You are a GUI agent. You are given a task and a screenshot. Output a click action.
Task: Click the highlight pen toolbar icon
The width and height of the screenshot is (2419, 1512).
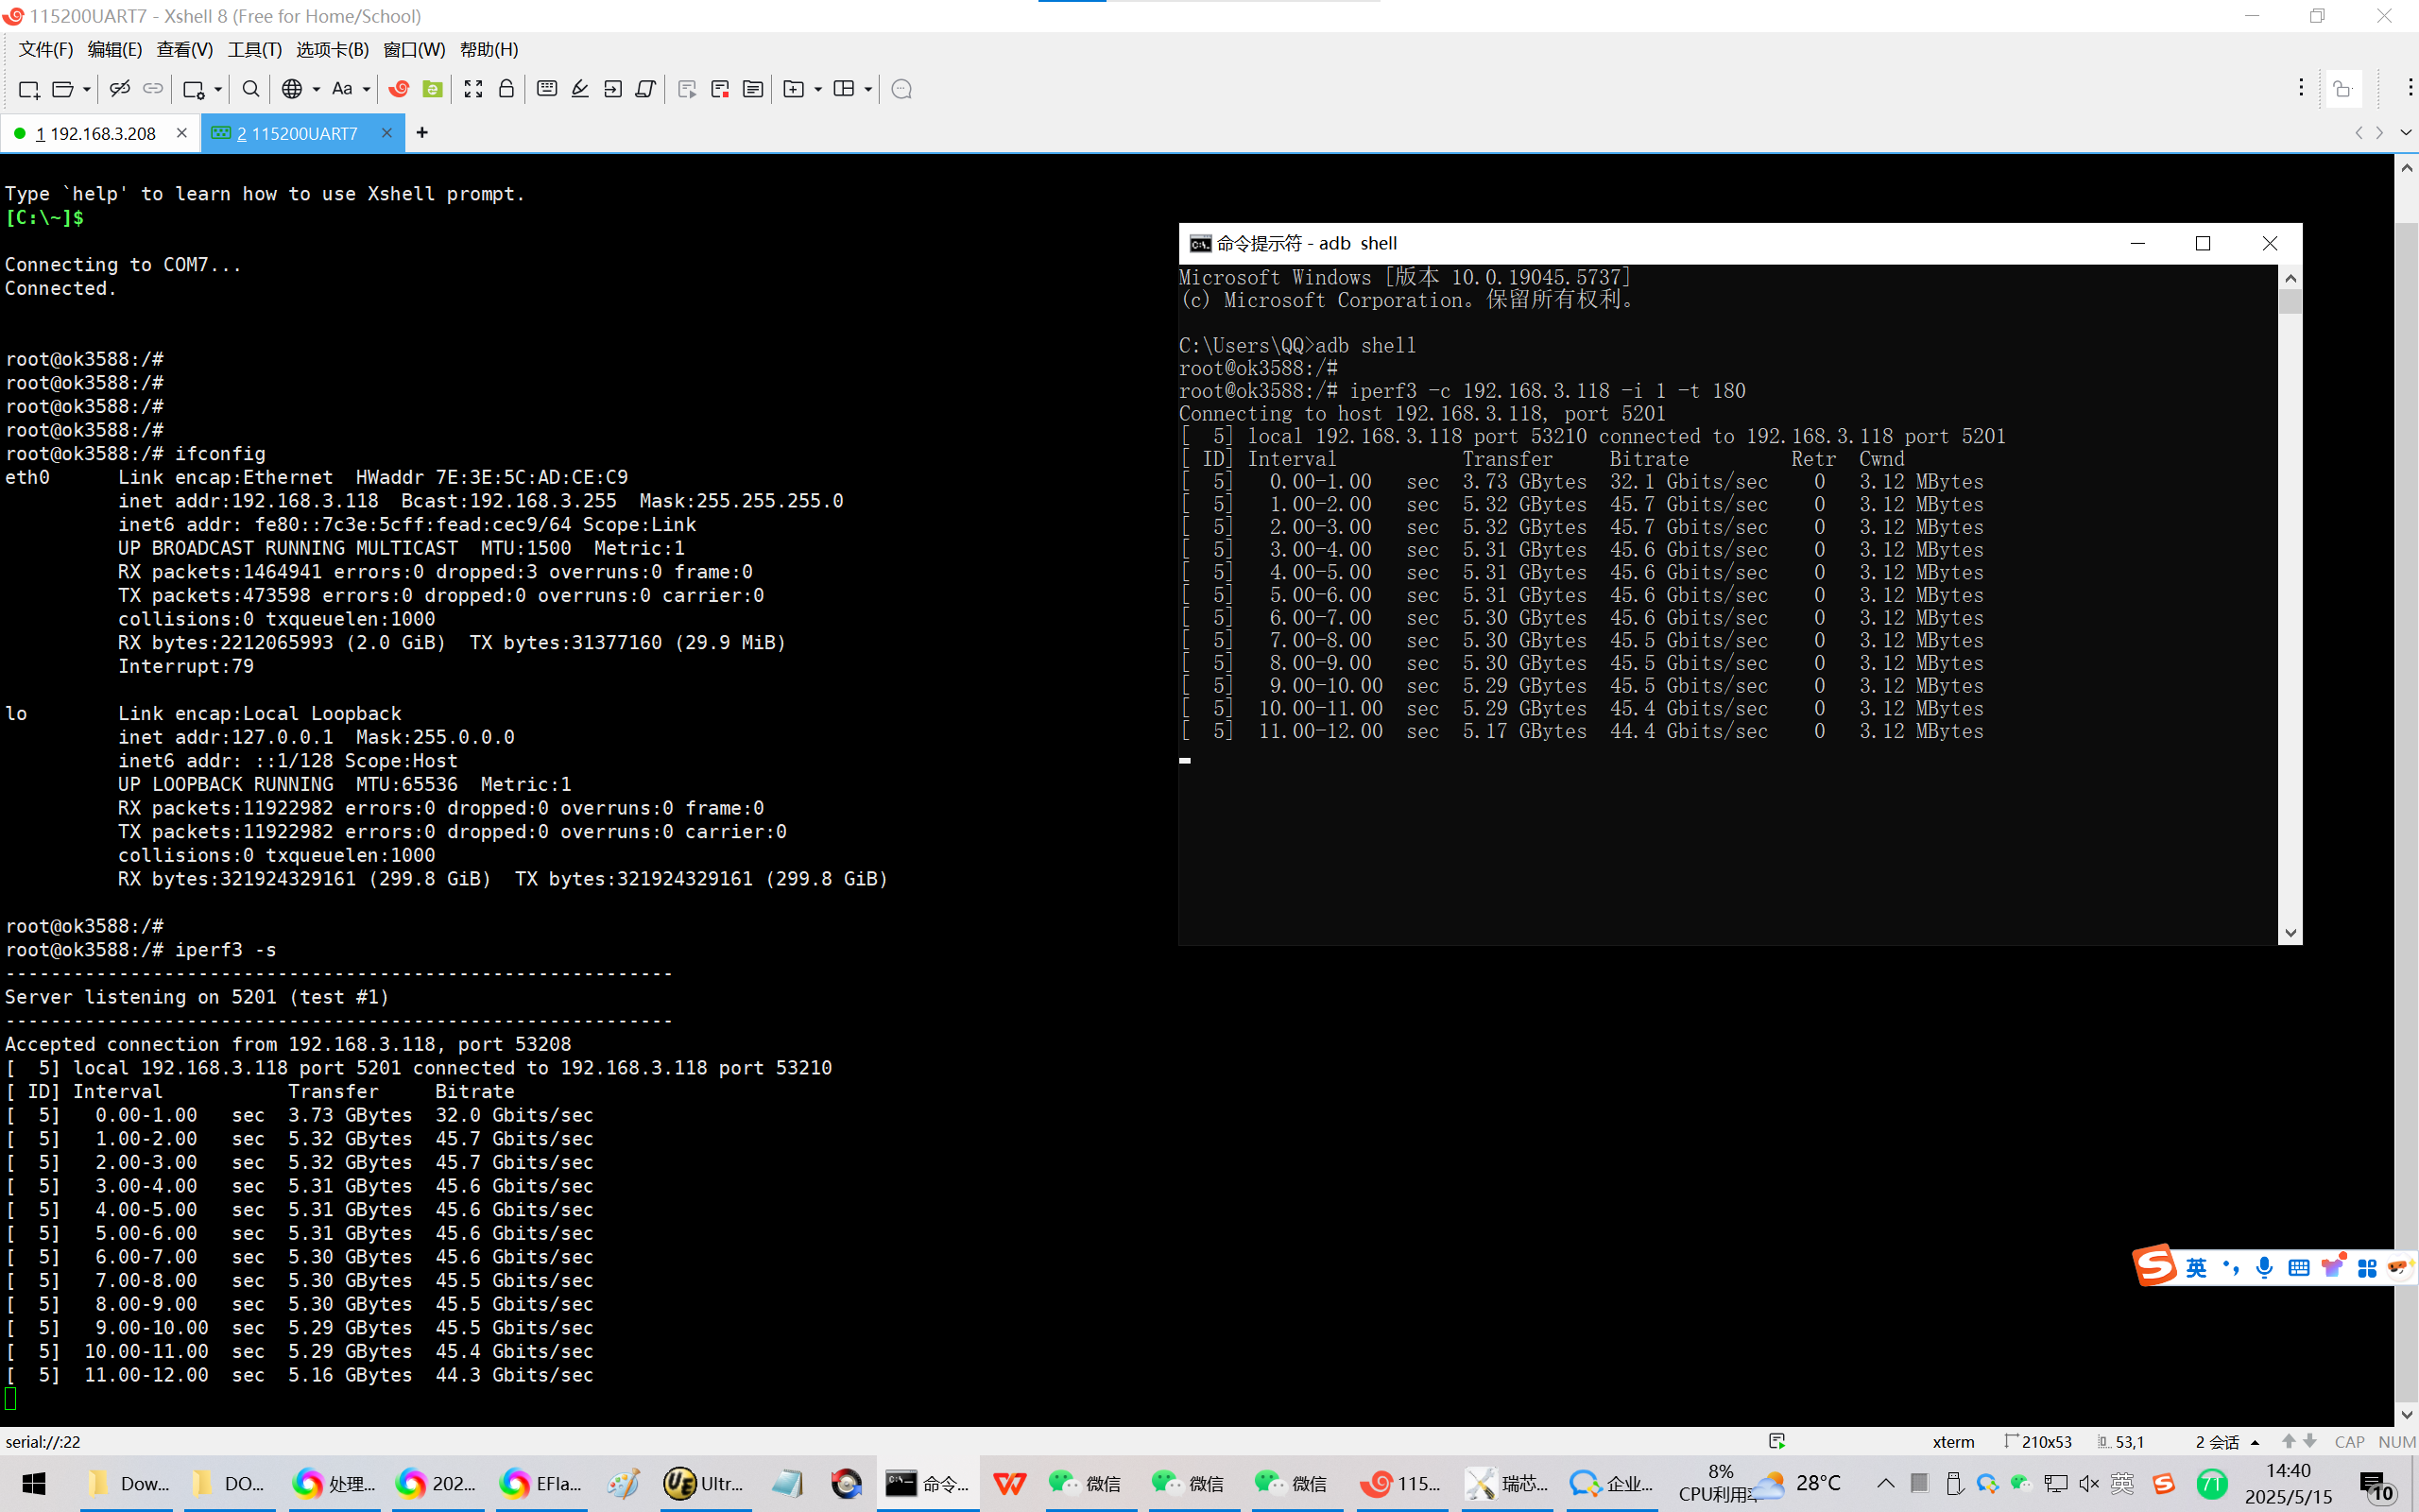[x=580, y=89]
